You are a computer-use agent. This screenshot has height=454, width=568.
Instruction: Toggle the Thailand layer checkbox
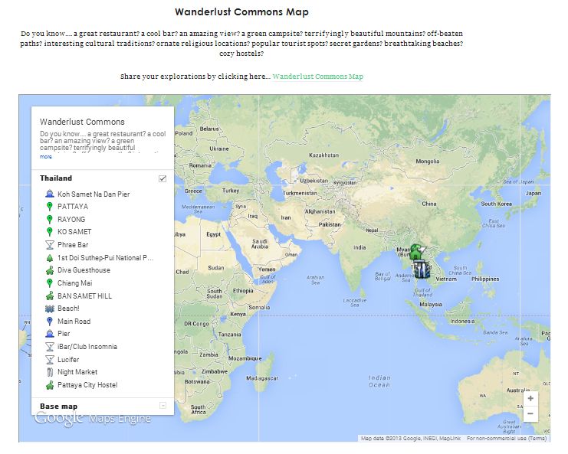(163, 178)
